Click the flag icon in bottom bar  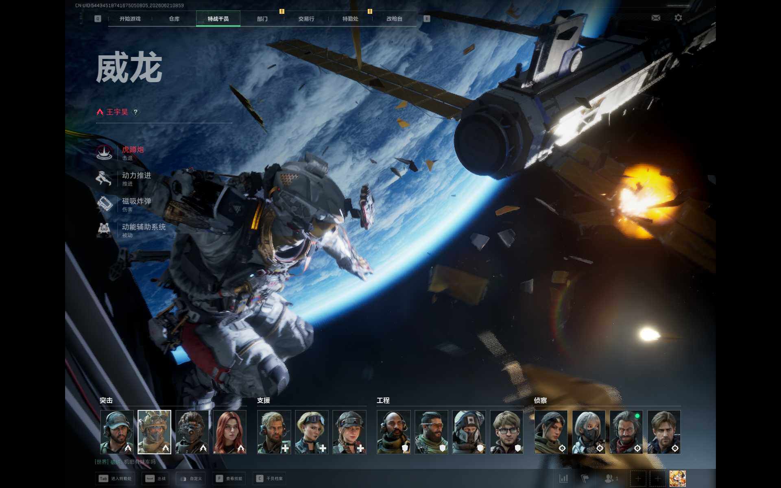point(585,479)
